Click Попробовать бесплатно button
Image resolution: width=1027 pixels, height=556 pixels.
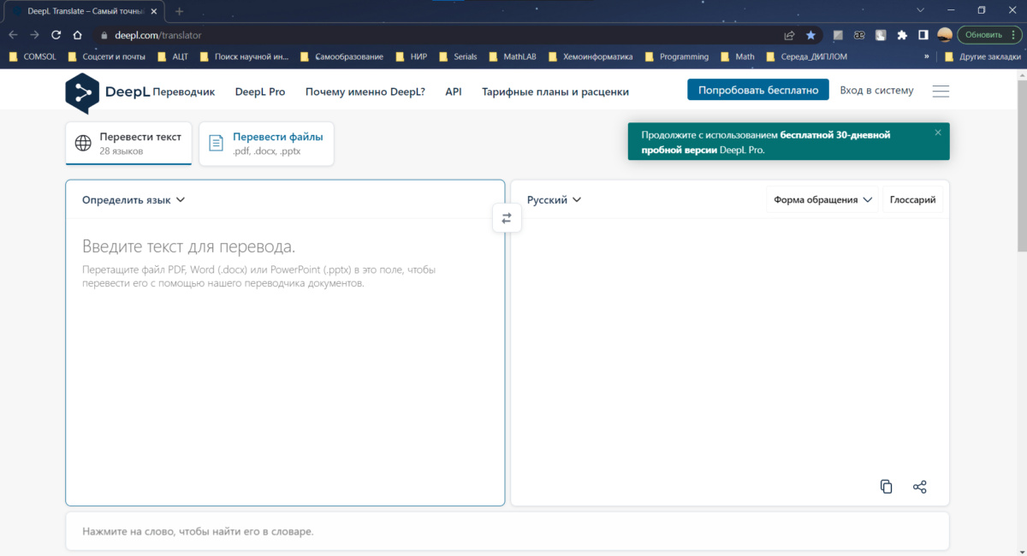click(x=758, y=90)
